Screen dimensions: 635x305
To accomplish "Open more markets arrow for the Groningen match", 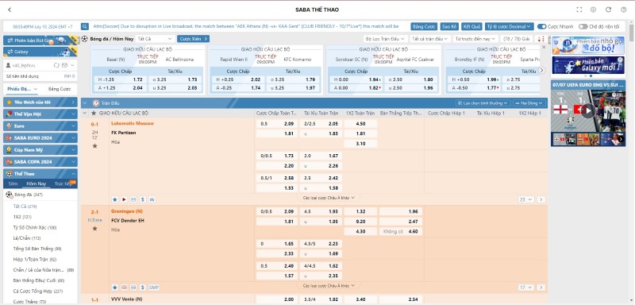I will point(541,288).
